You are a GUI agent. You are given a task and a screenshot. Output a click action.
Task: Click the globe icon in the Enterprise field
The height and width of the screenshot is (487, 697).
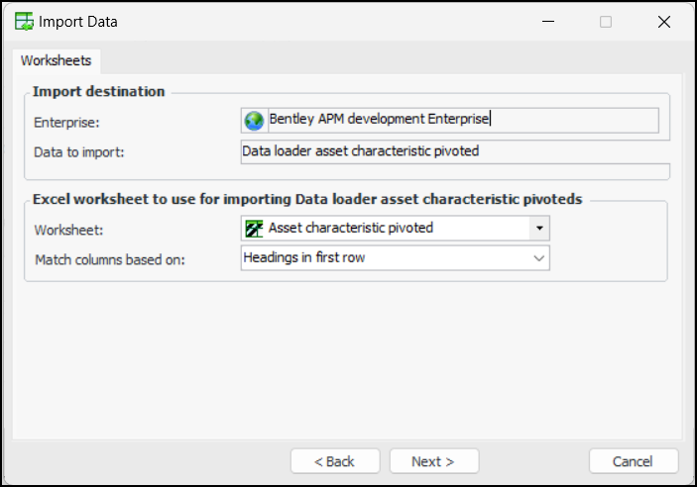pos(254,120)
